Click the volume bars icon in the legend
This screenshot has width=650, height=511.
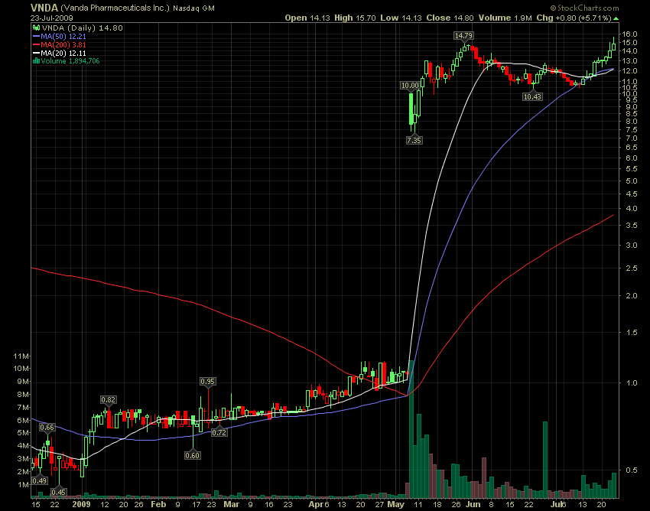[36, 61]
